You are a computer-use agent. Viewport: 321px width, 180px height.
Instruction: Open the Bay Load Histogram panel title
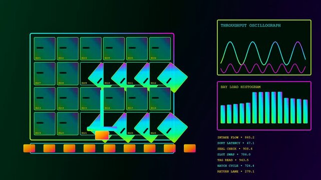240,87
